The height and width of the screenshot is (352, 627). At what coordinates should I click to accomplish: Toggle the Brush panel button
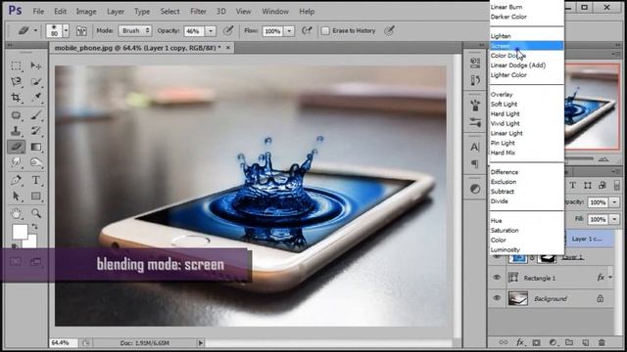point(81,30)
